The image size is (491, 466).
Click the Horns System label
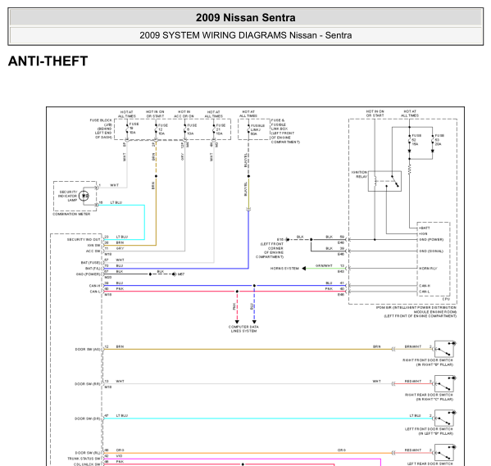click(284, 269)
